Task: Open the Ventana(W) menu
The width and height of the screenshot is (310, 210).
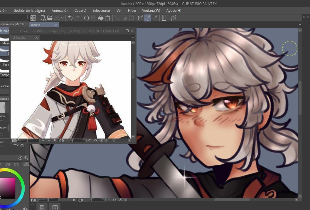Action: [151, 11]
